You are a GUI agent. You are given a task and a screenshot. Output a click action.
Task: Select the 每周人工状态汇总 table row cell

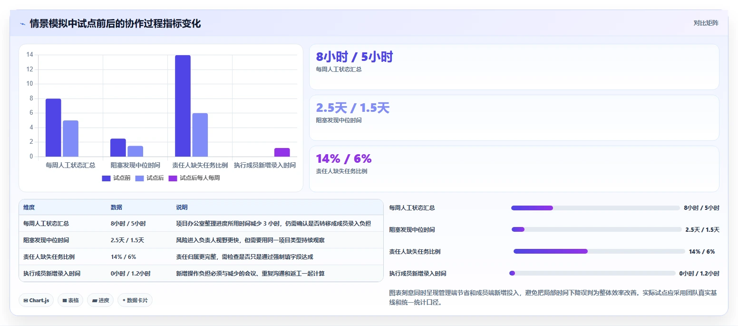pos(46,224)
